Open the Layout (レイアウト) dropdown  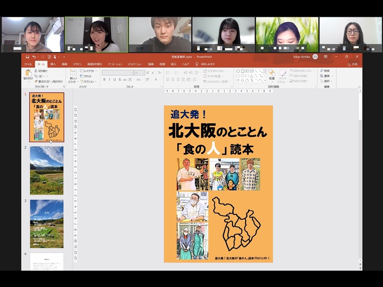pyautogui.click(x=88, y=71)
